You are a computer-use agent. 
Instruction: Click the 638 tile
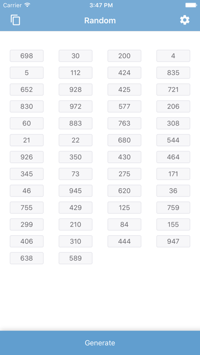(27, 258)
